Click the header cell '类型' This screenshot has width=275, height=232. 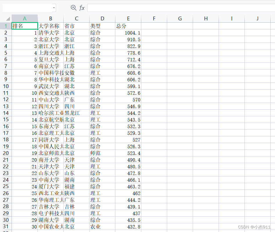tap(102, 26)
